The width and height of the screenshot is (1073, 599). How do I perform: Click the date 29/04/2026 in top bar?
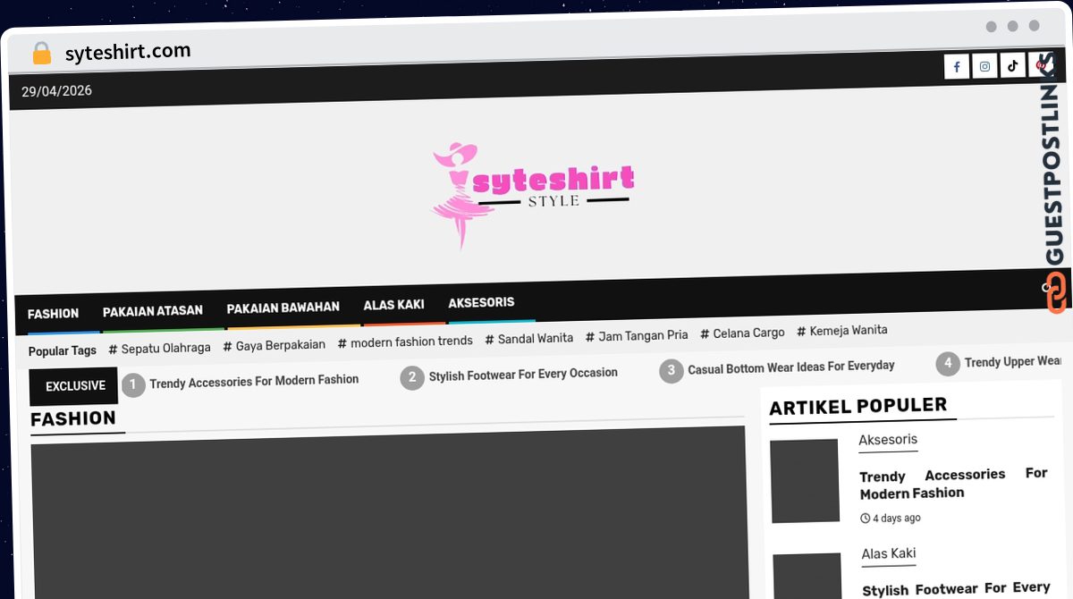click(56, 91)
